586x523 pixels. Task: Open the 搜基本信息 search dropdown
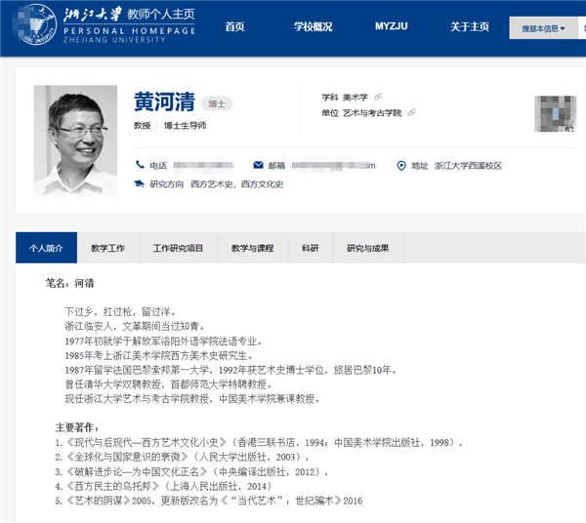[x=543, y=28]
